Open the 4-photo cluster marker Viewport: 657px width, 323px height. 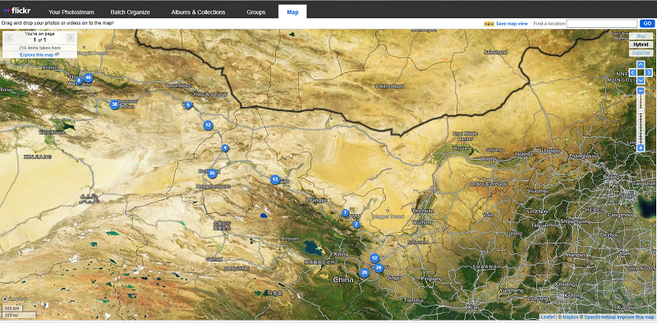tap(225, 148)
